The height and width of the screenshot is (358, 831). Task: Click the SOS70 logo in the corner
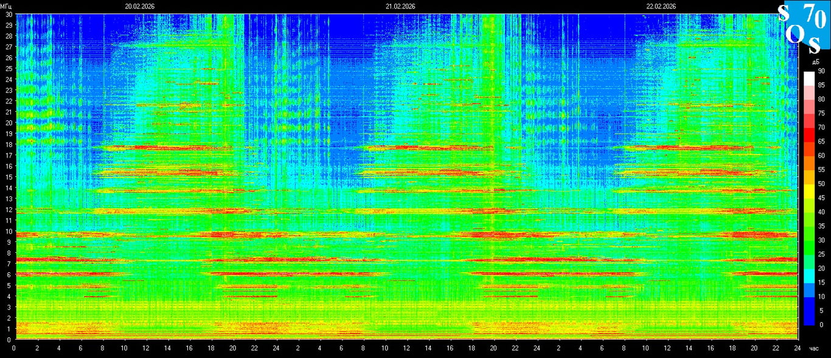pos(803,28)
